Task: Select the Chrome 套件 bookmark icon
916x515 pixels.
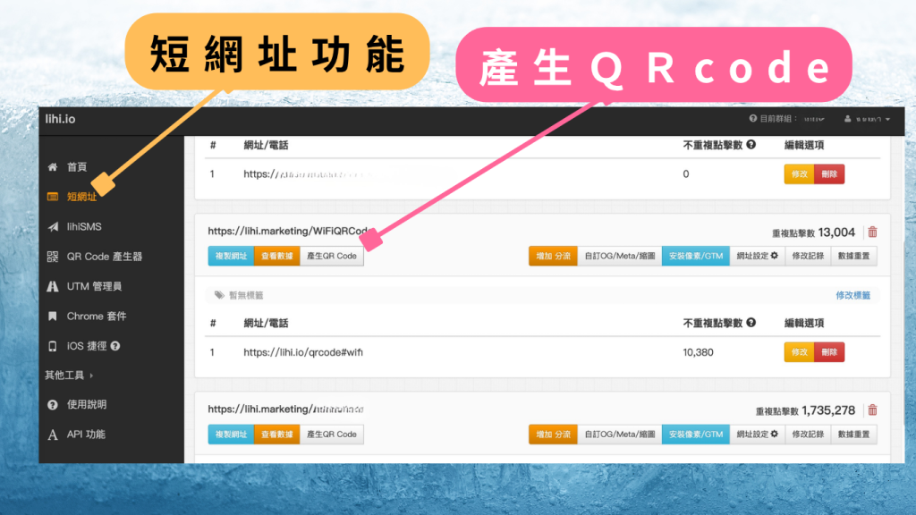Action: [51, 316]
